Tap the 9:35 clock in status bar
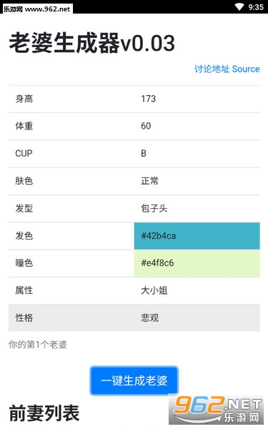The width and height of the screenshot is (268, 429). [x=256, y=7]
